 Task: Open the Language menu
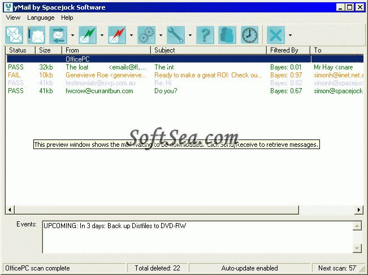point(41,18)
